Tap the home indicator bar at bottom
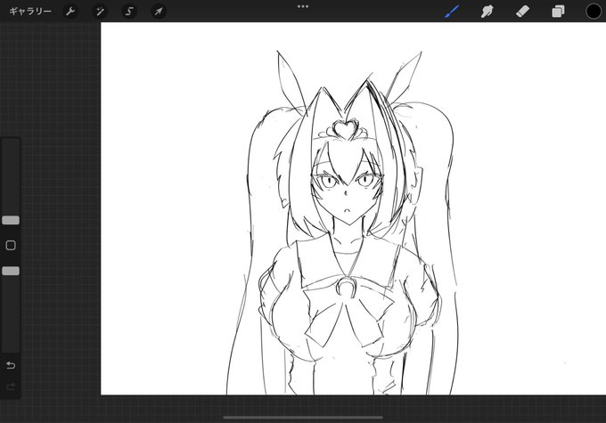 click(x=303, y=417)
